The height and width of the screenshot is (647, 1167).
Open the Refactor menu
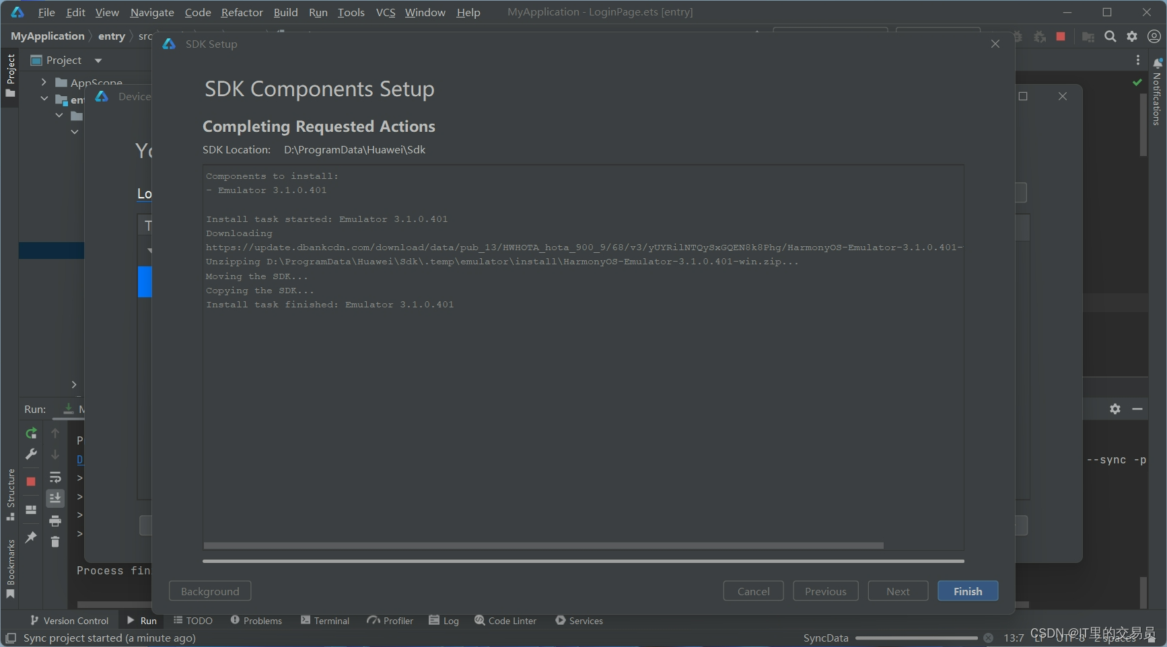(242, 12)
